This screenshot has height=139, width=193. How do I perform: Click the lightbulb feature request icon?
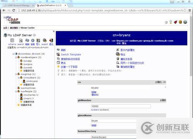171,22
